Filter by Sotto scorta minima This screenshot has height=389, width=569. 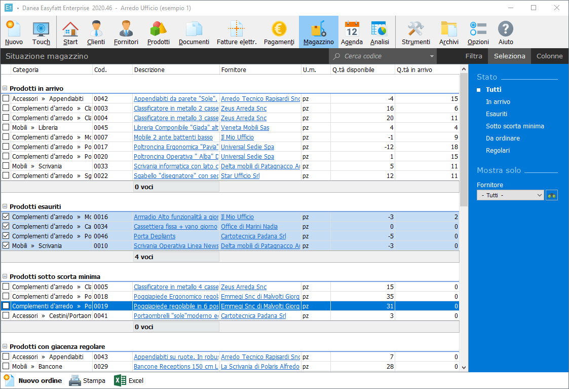coord(515,126)
